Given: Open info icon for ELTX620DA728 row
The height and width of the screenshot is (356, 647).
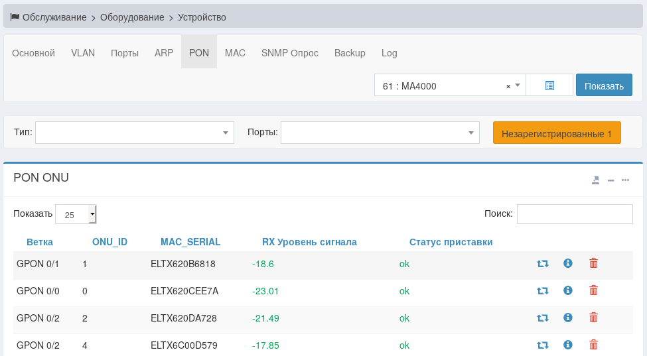Looking at the screenshot, I should pos(567,318).
